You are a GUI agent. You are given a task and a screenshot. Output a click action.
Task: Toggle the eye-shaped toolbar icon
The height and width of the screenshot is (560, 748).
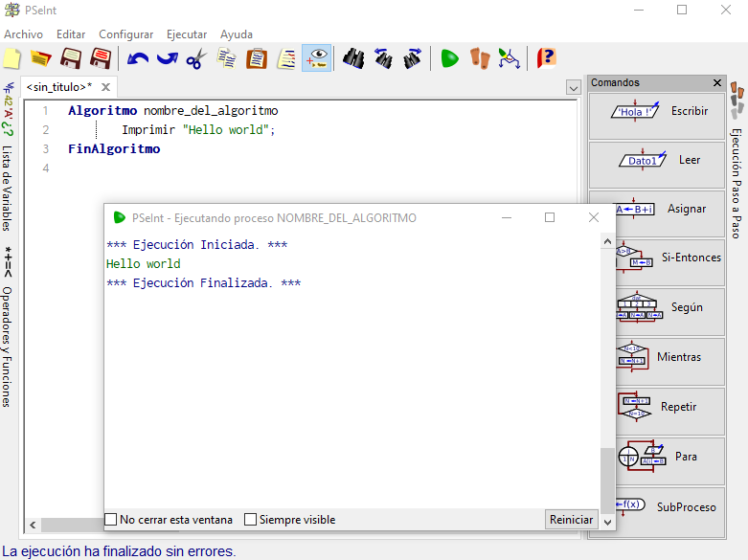pos(316,58)
